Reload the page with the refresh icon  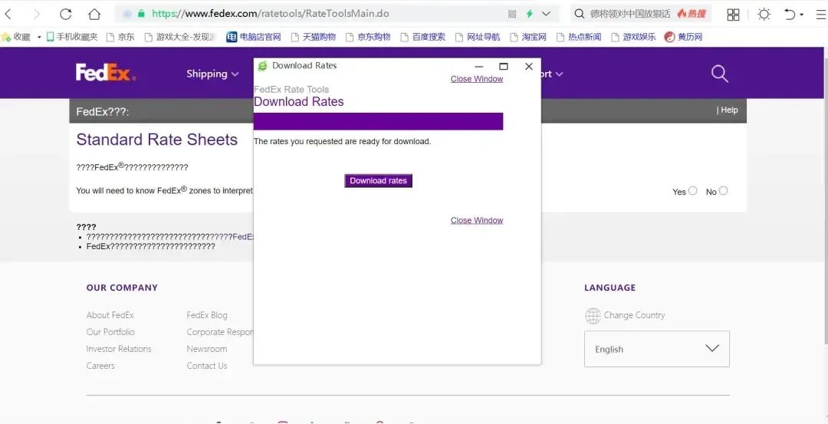click(x=65, y=15)
